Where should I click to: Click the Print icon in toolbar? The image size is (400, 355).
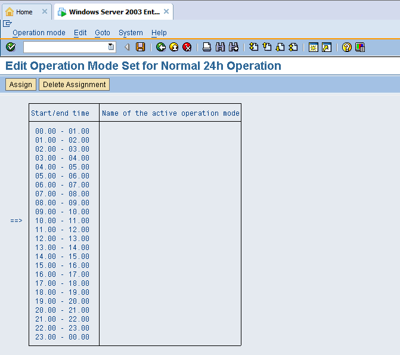pyautogui.click(x=207, y=47)
